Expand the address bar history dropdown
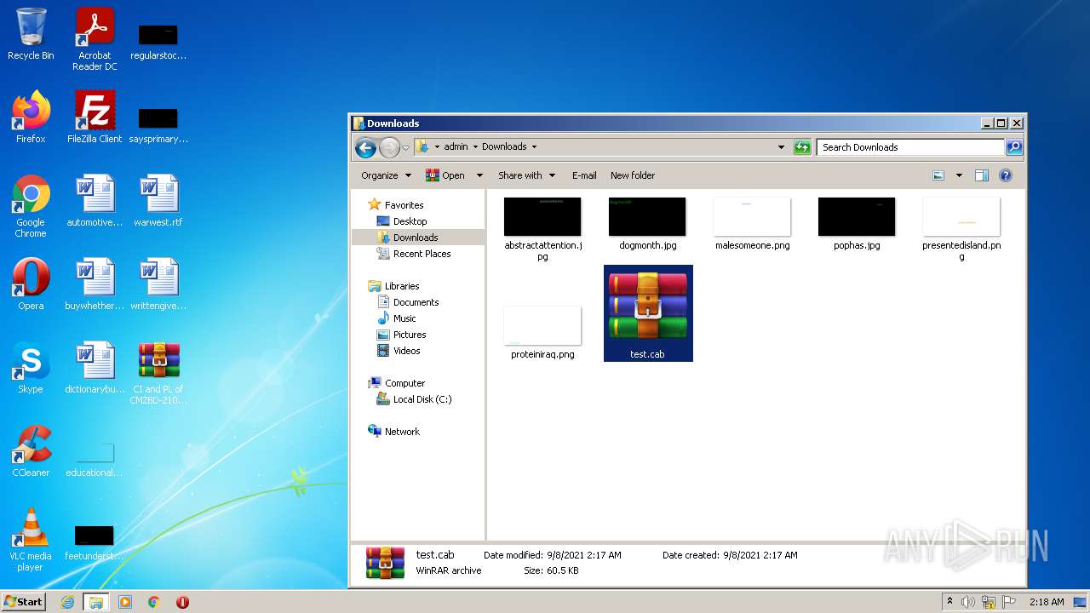 coord(781,147)
